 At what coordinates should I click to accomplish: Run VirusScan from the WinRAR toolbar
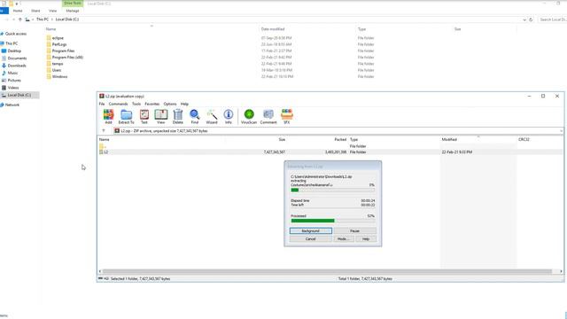tap(249, 116)
